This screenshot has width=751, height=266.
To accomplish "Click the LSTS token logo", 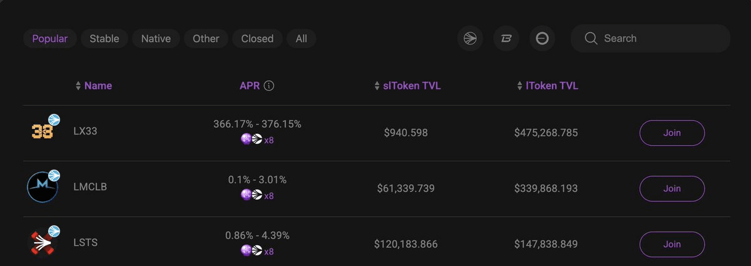I will 43,242.
